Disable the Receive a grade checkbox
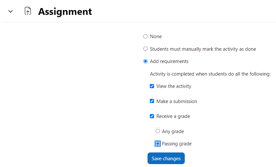This screenshot has width=276, height=167. 152,116
